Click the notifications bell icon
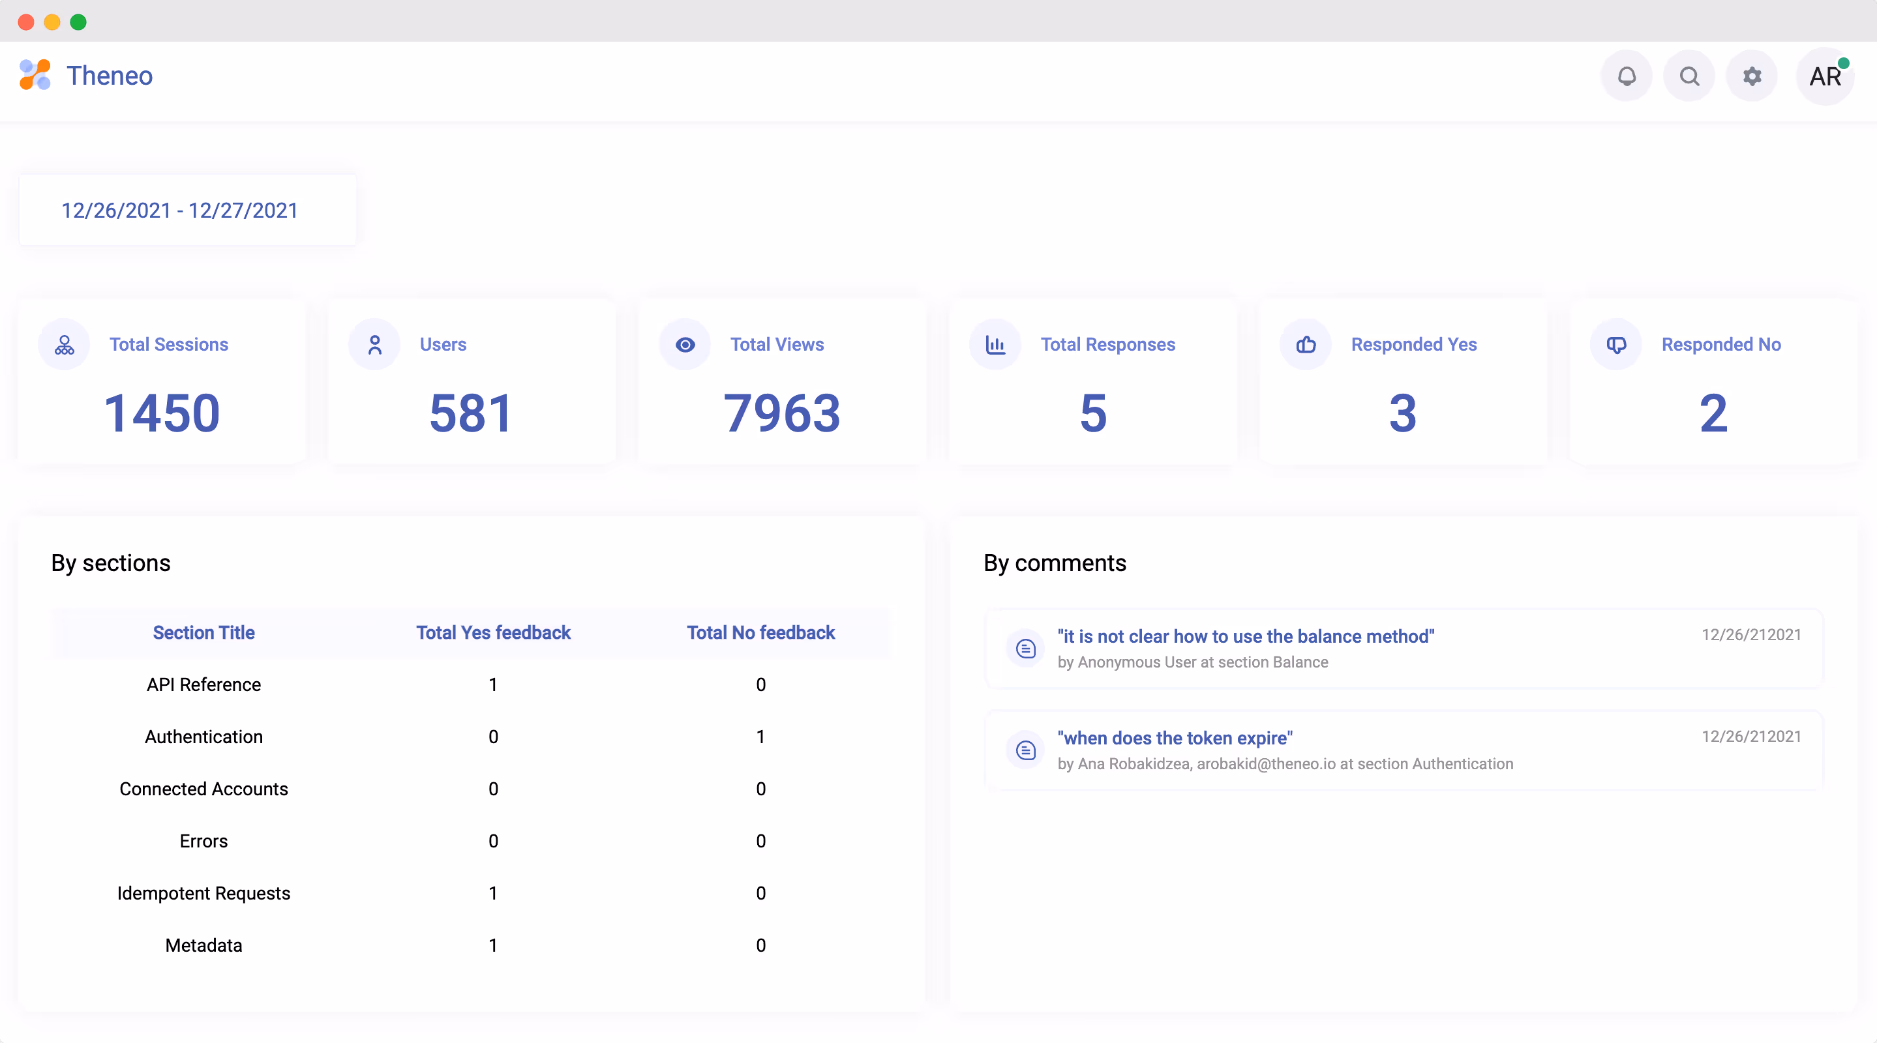 (1627, 76)
